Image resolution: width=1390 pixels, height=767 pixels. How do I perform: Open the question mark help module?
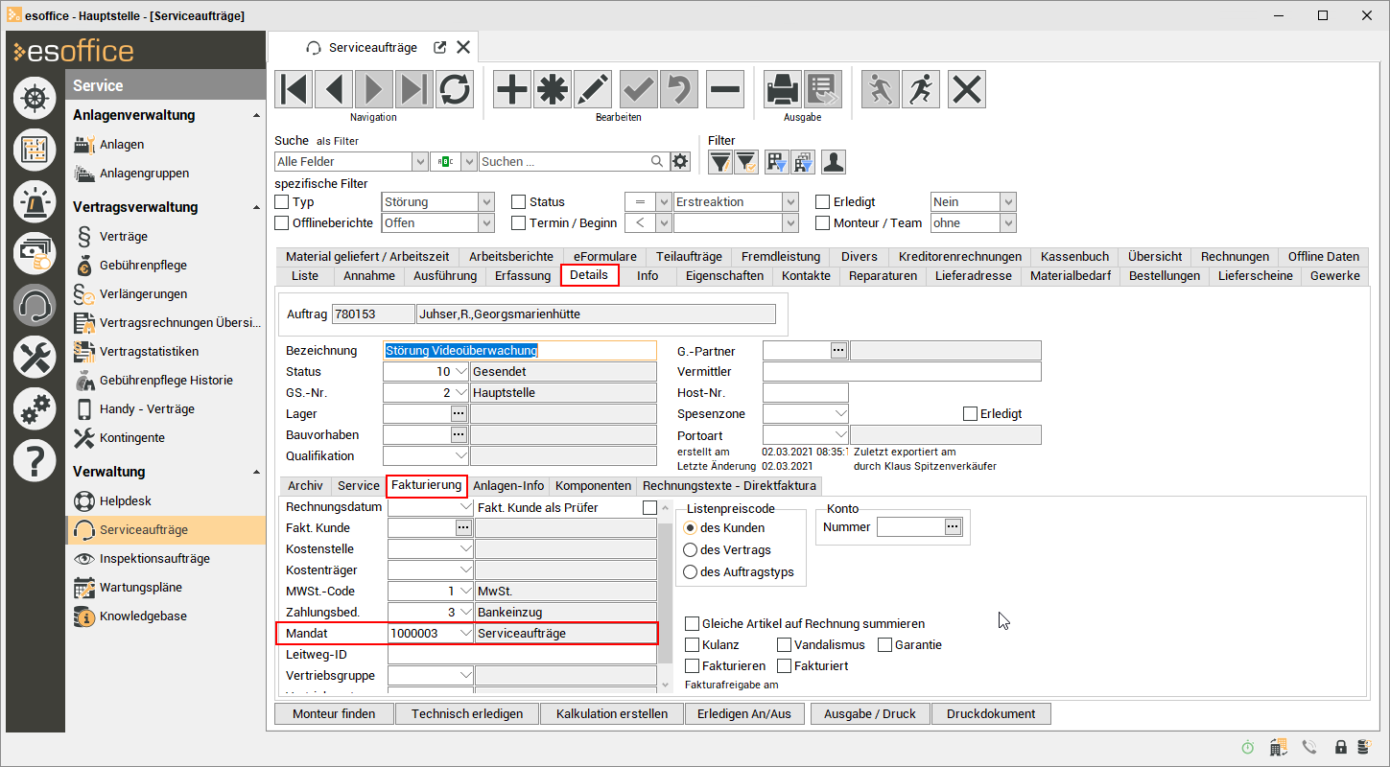(35, 461)
